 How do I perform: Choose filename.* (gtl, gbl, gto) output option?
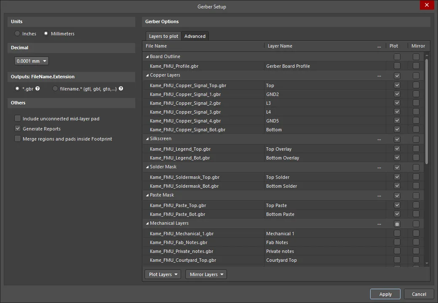55,88
